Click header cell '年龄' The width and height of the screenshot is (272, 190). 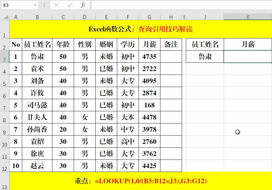(63, 44)
